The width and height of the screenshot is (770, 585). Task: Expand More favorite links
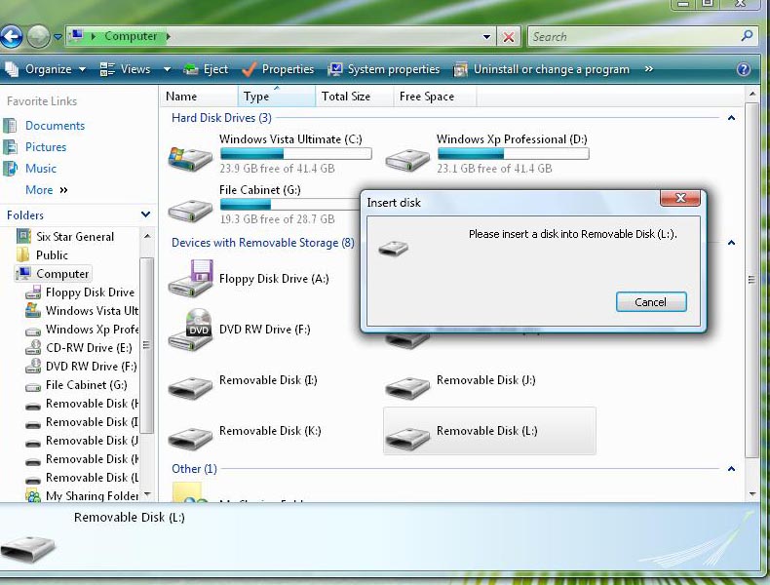[46, 190]
